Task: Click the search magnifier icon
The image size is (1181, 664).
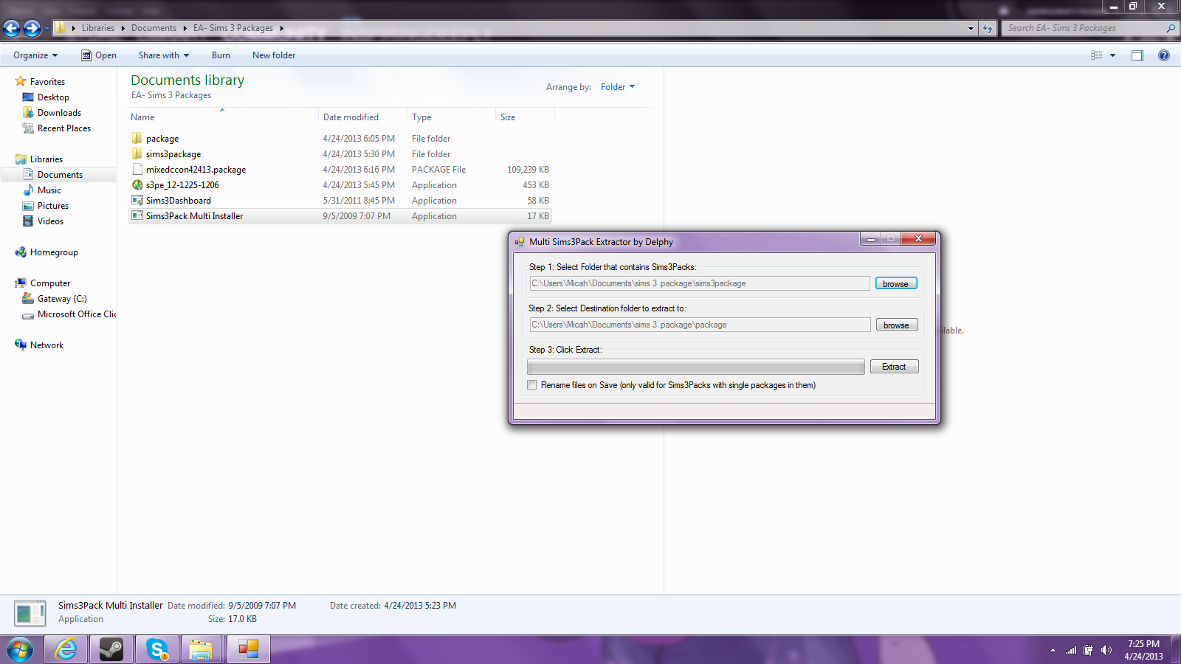Action: tap(1170, 28)
